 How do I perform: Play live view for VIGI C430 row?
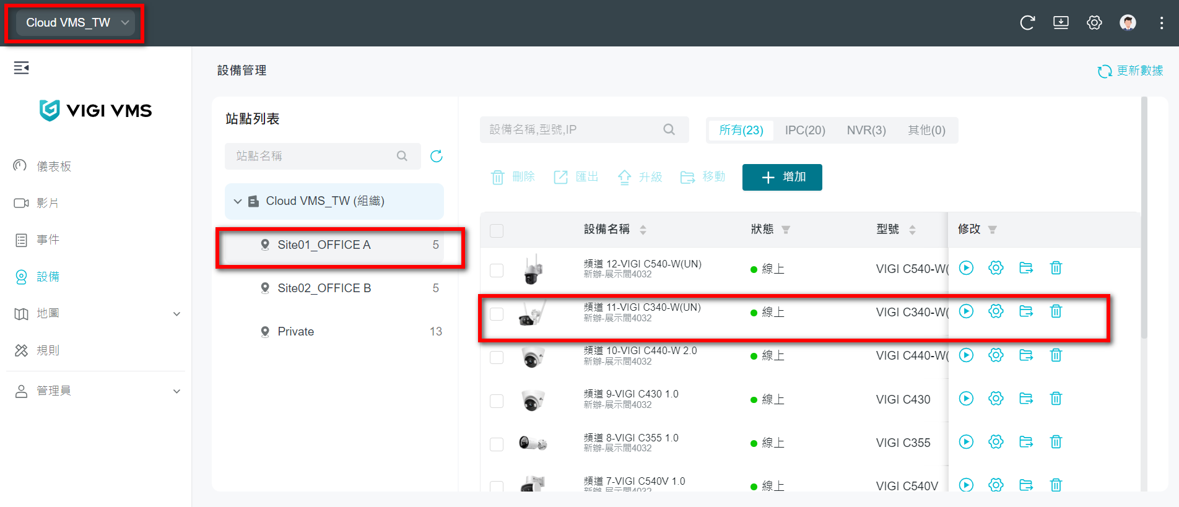pos(966,398)
